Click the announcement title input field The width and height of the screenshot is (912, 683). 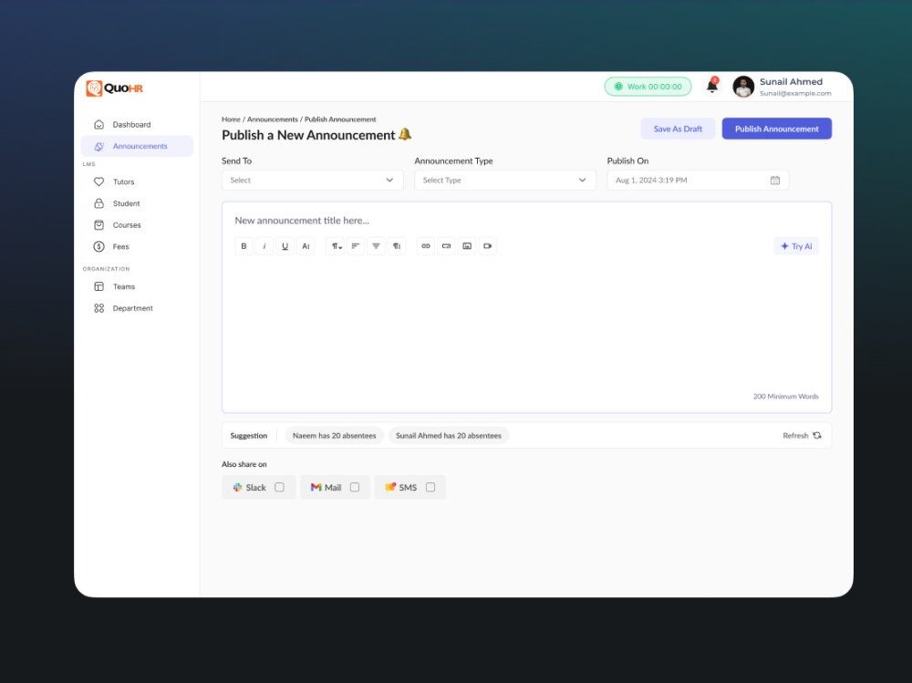[302, 221]
